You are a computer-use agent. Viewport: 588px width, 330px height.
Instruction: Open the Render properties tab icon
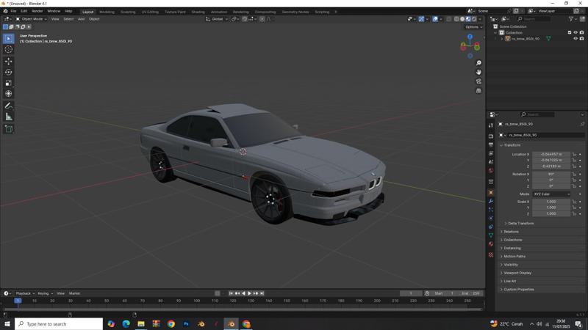coord(491,136)
